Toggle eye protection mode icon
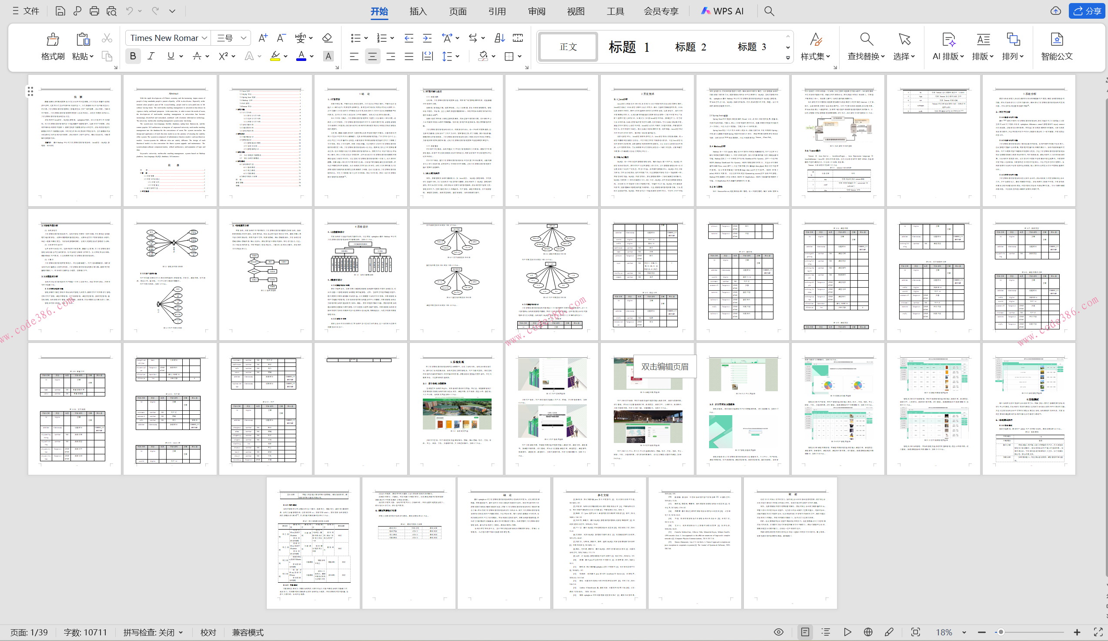1108x641 pixels. pos(778,632)
